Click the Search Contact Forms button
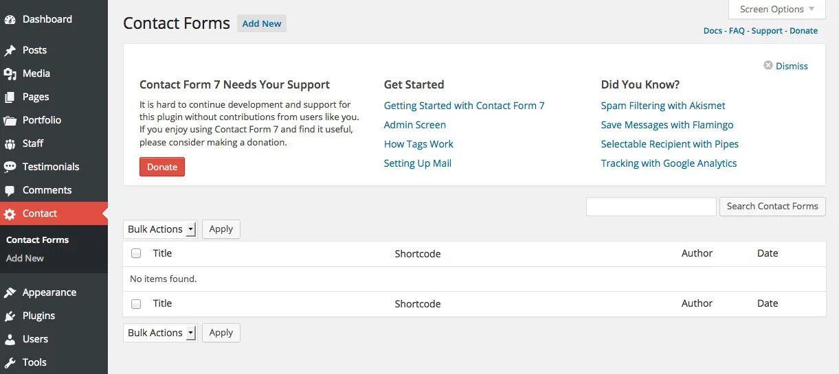The width and height of the screenshot is (839, 374). [x=772, y=206]
